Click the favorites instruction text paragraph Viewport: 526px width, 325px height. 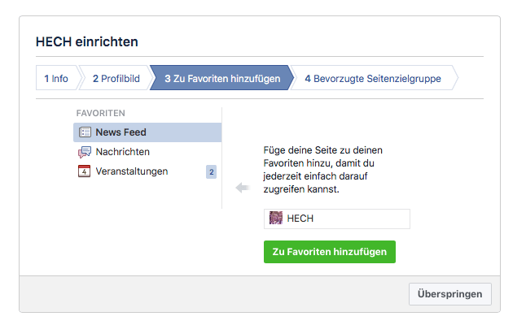click(x=322, y=170)
